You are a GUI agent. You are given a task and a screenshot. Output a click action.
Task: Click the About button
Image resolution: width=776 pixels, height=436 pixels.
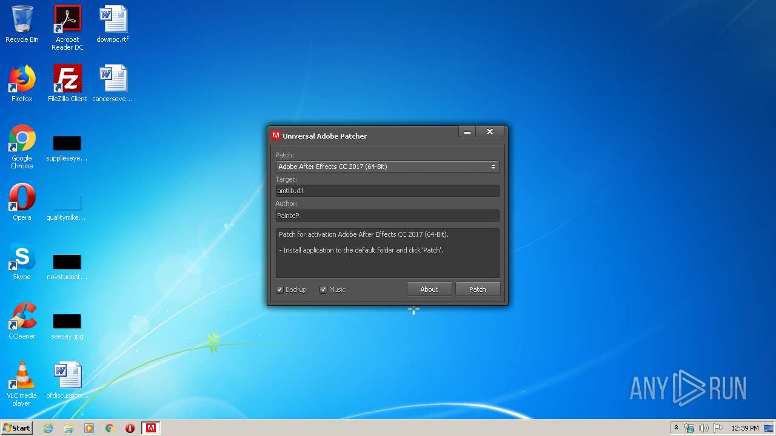tap(429, 289)
